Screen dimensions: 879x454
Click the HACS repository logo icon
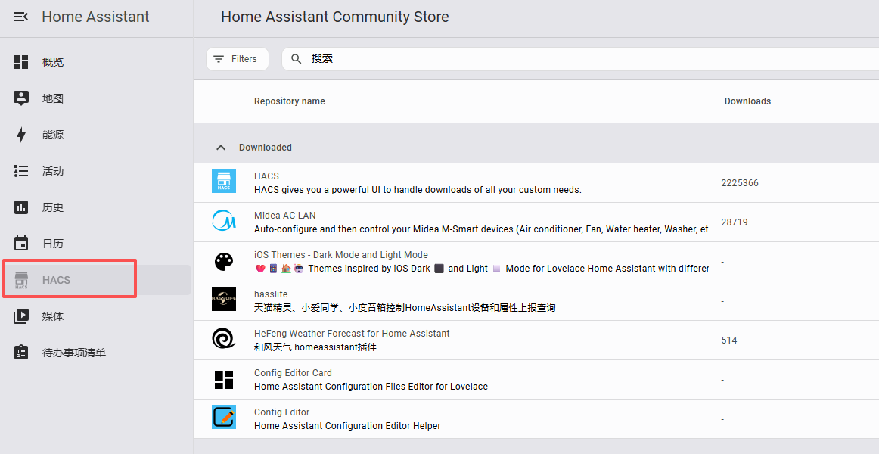click(224, 181)
